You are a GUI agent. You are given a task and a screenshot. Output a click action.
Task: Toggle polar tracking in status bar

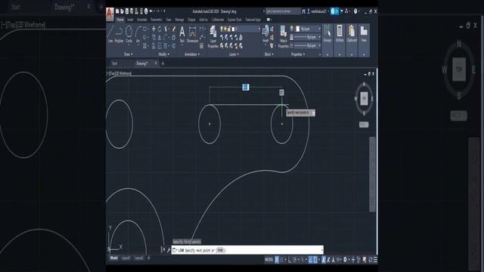point(295,260)
